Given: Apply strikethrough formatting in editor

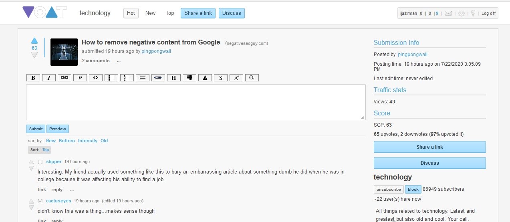Looking at the screenshot, I should 221,78.
